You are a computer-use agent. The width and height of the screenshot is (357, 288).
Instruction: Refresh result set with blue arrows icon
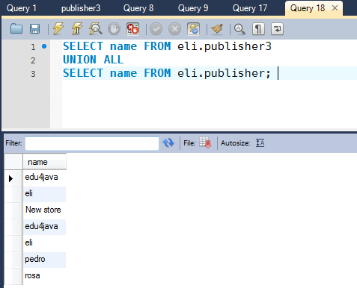[168, 143]
